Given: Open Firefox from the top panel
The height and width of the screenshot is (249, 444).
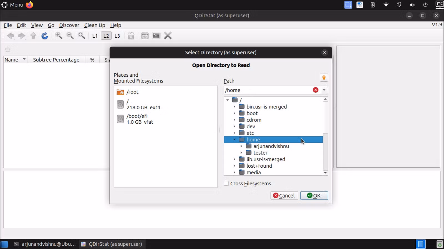Looking at the screenshot, I should coord(29,5).
